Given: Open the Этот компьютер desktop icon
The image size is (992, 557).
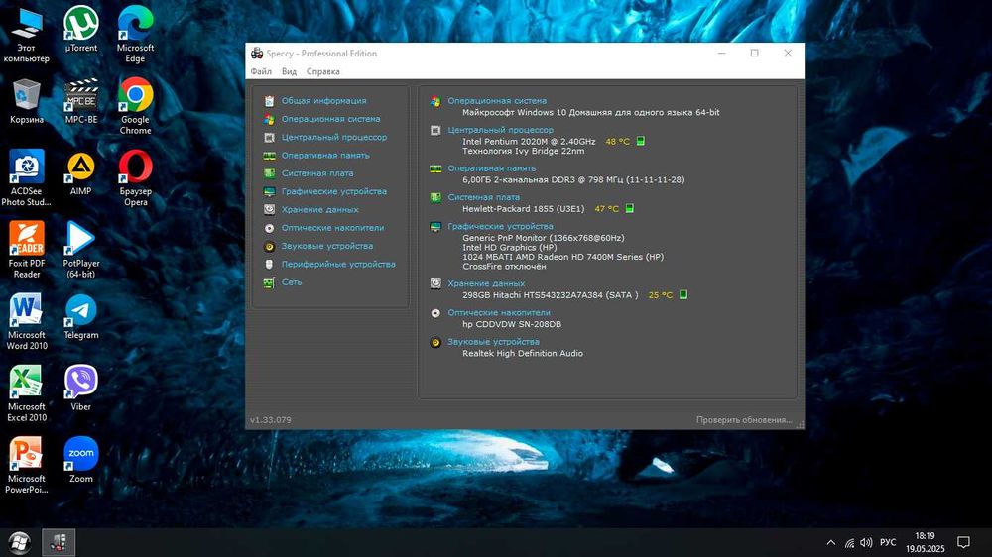Looking at the screenshot, I should (x=27, y=36).
